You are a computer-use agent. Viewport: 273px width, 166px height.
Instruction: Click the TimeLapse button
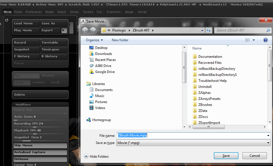click(54, 49)
